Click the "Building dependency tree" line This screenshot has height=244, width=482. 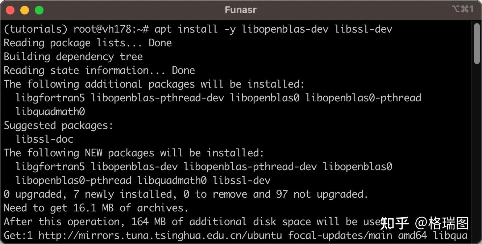[73, 56]
